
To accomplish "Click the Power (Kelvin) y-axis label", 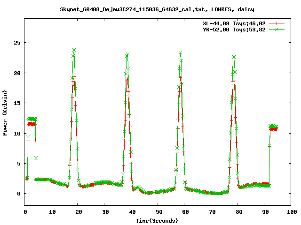I will coord(5,113).
